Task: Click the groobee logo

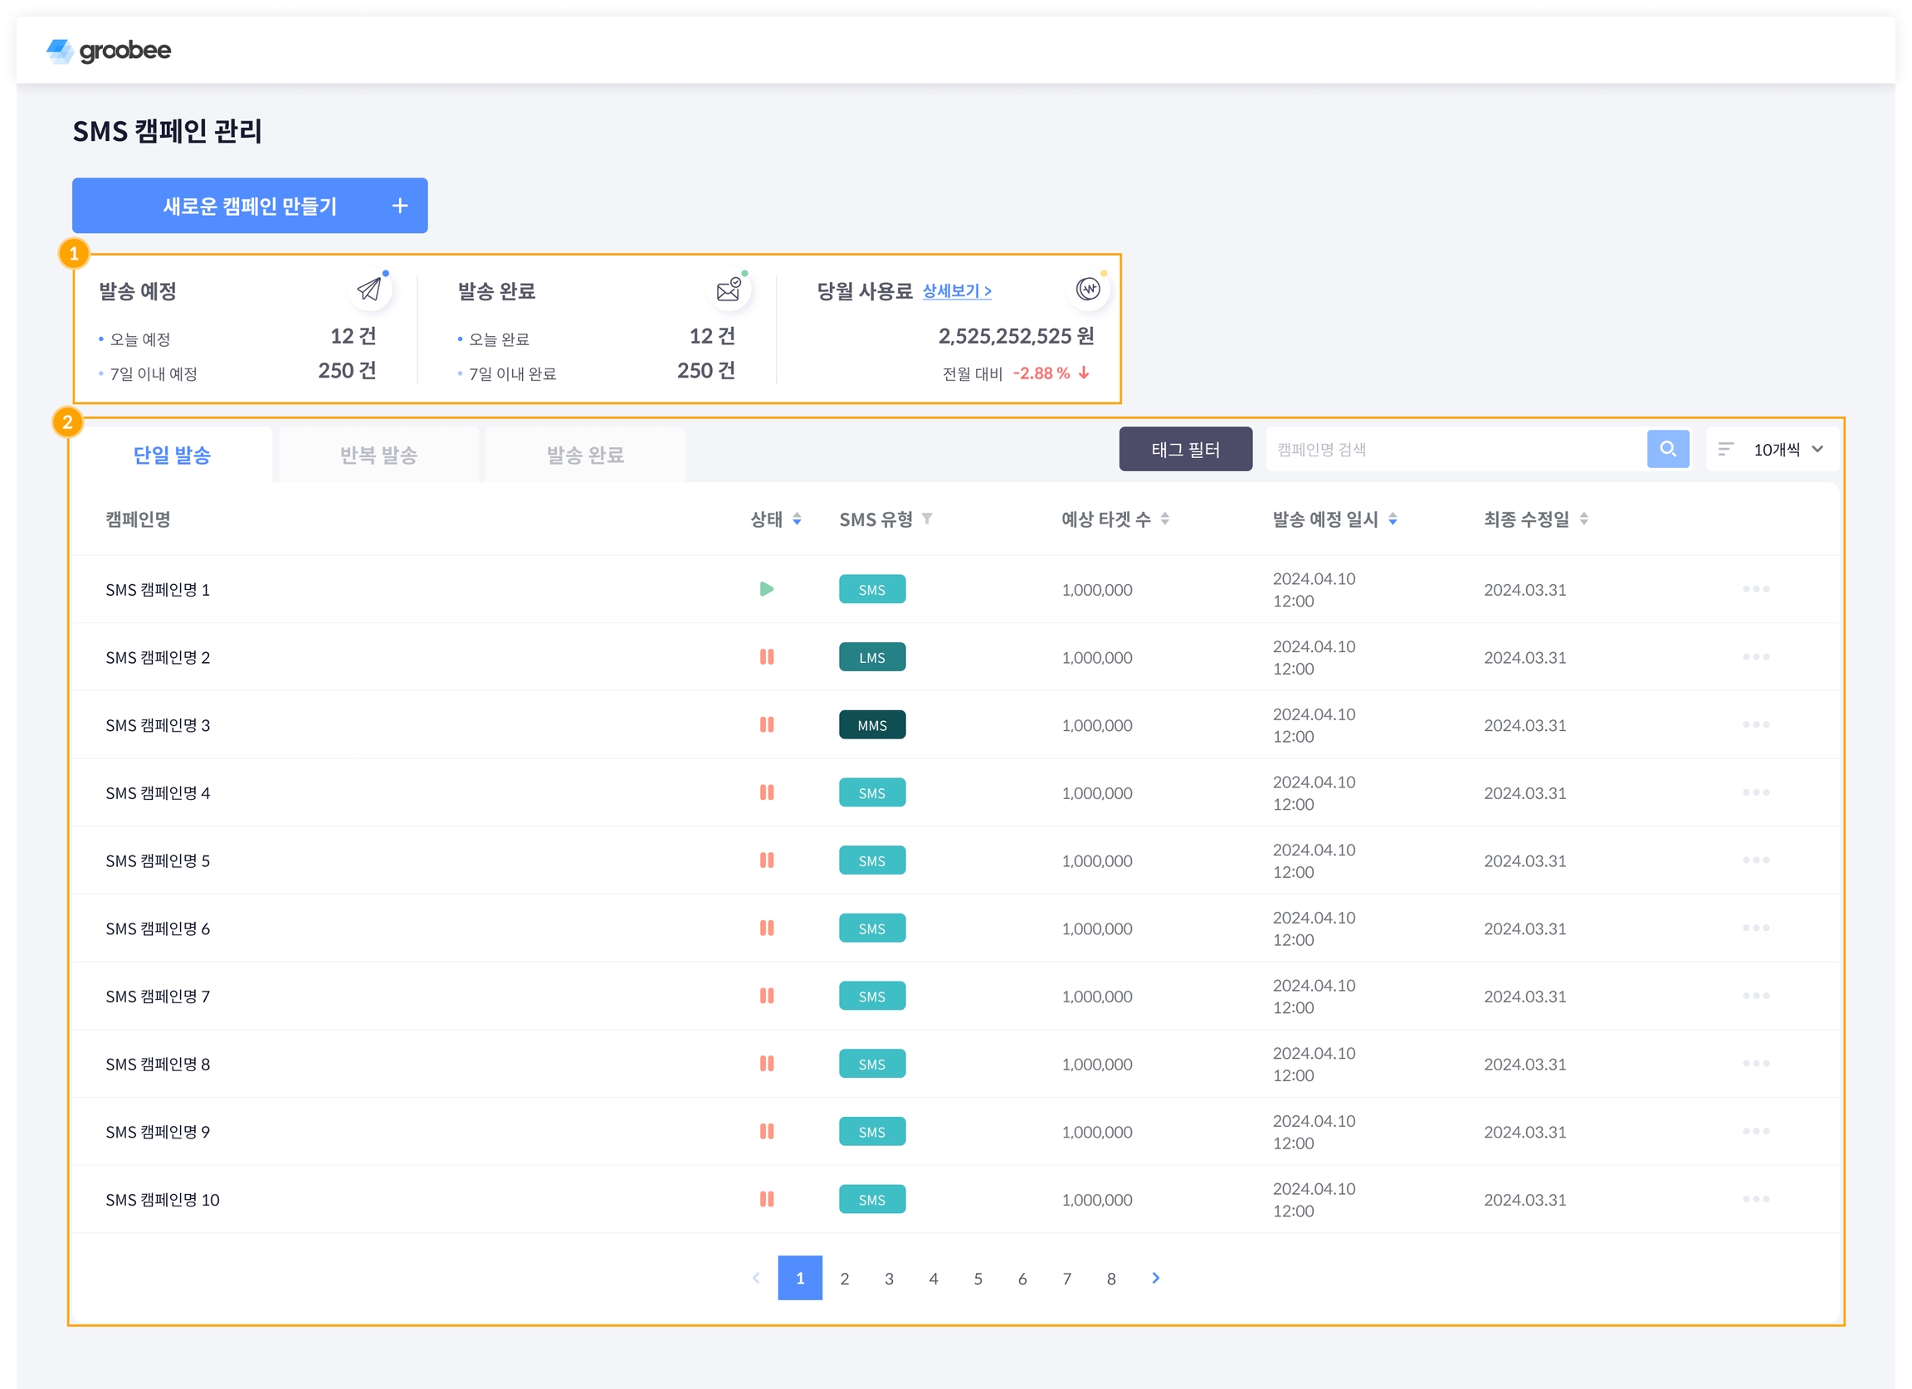Action: (x=109, y=51)
